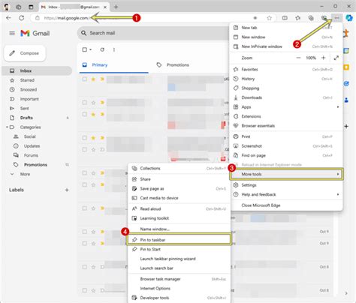Viewport: 356px width, 303px height.
Task: Collapse the Categories section arrow
Action: coord(7,127)
